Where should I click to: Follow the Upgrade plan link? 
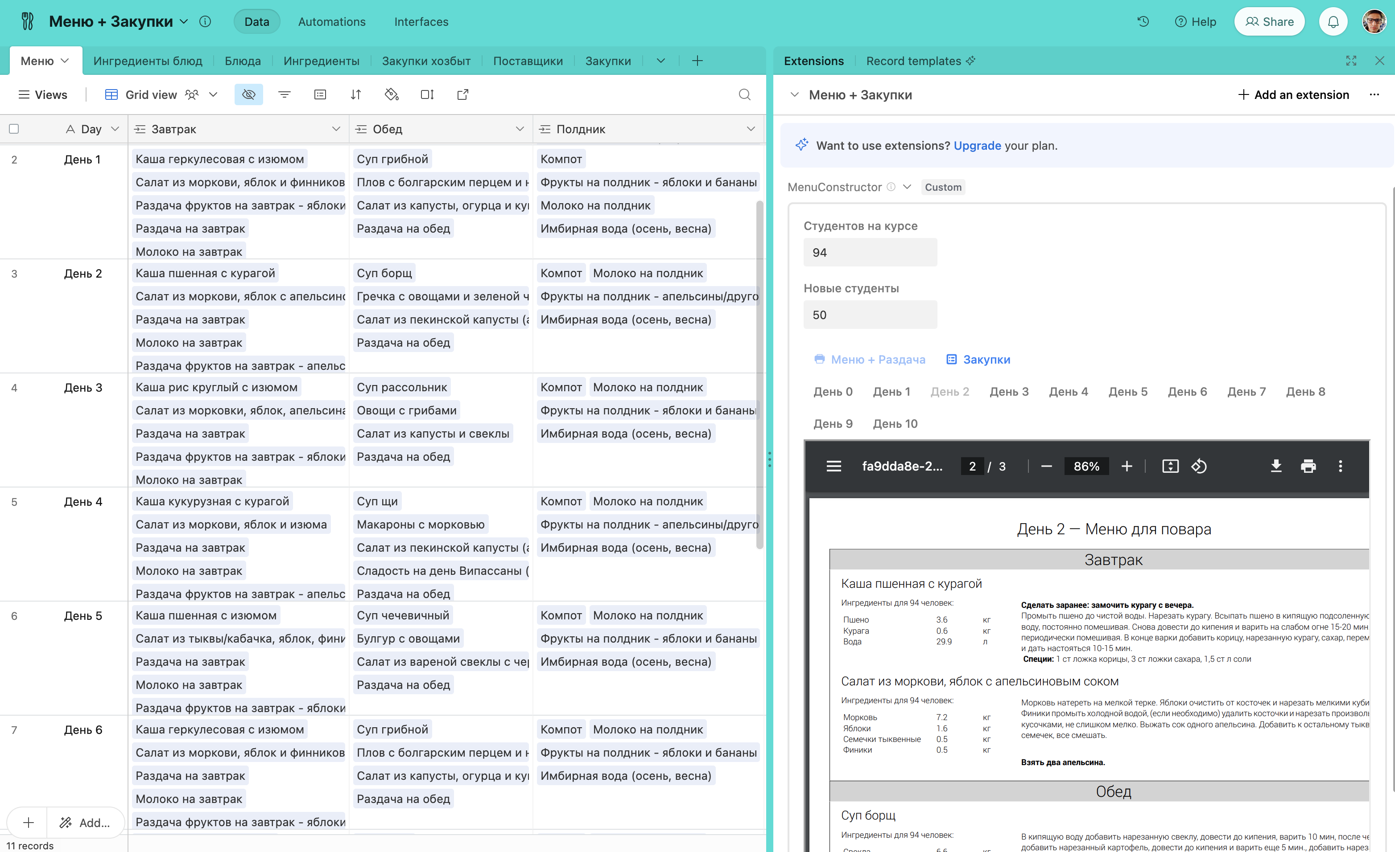click(x=977, y=145)
